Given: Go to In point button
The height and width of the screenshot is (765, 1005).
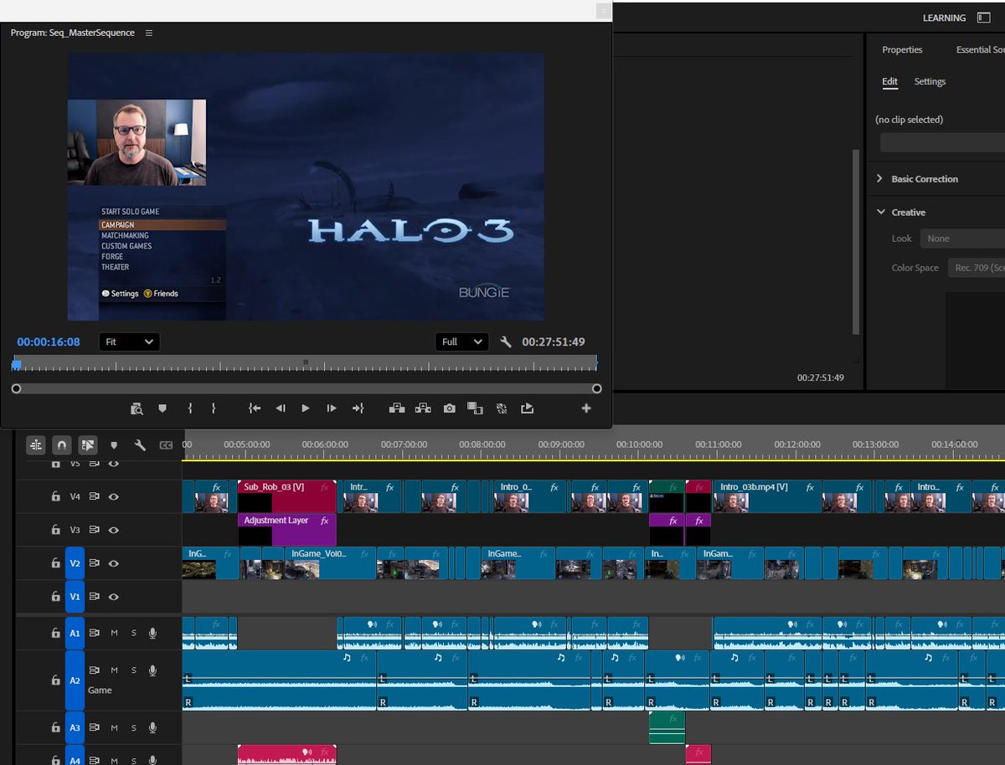Looking at the screenshot, I should [255, 408].
